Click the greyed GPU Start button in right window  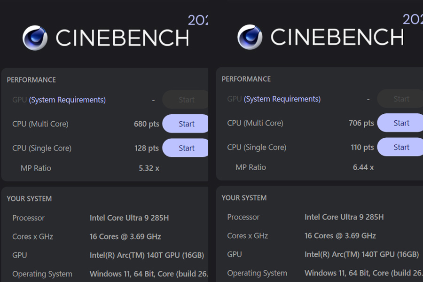(x=400, y=99)
